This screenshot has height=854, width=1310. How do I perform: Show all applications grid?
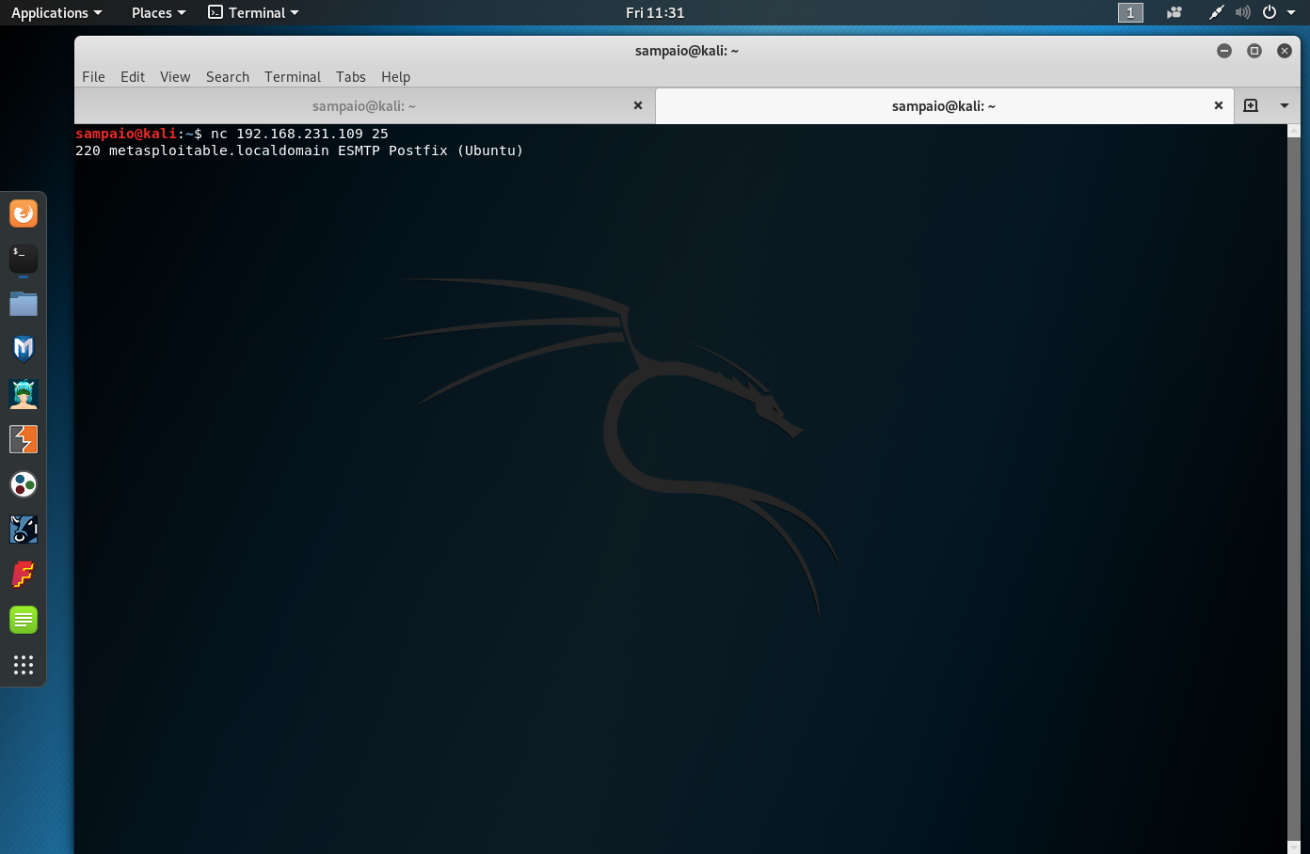pyautogui.click(x=24, y=665)
